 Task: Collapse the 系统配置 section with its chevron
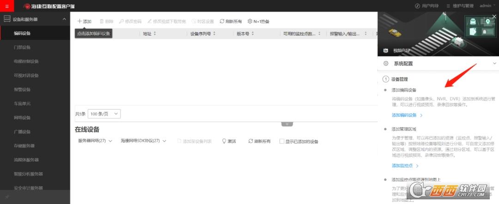point(494,63)
